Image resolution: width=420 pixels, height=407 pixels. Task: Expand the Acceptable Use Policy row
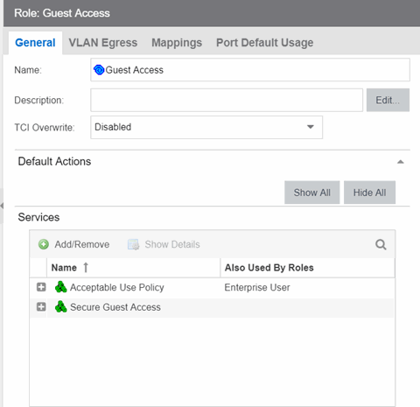click(41, 287)
